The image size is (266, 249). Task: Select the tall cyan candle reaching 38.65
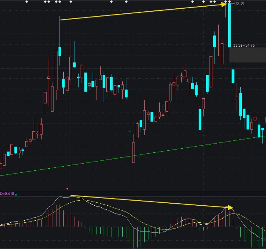229,25
